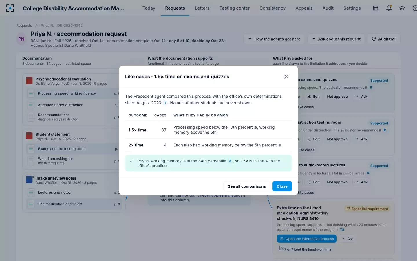Select the 'Processing speed, writing fluency' row
Screen dimensions: 417x261
click(x=74, y=93)
